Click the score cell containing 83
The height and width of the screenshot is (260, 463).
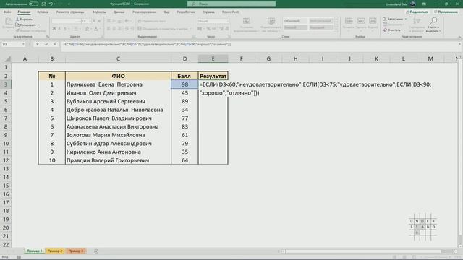coord(184,127)
